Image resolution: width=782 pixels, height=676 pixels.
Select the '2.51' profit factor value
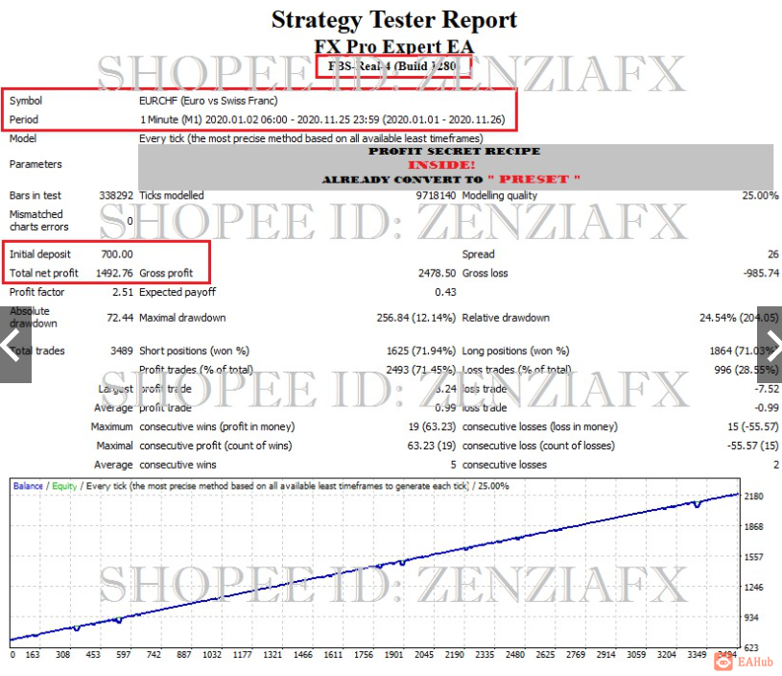[x=123, y=292]
